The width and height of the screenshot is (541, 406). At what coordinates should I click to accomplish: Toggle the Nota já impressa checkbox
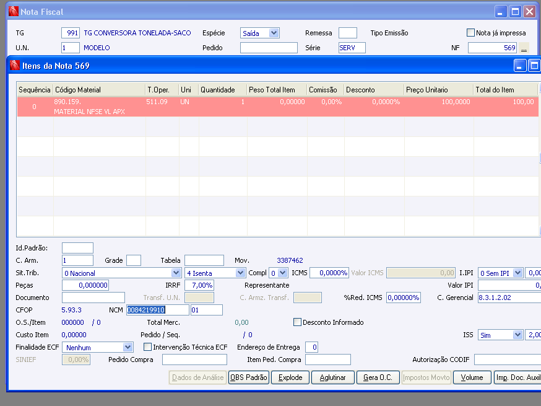(x=470, y=33)
